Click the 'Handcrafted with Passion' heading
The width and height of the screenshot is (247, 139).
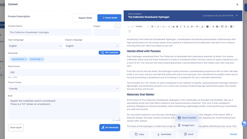(144, 51)
